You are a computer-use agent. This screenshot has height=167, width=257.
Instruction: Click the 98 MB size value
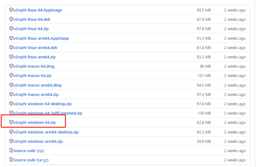(205, 66)
